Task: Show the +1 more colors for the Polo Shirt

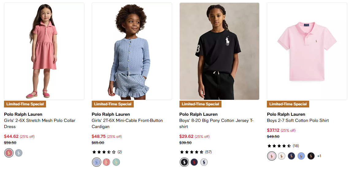Action: (x=319, y=156)
